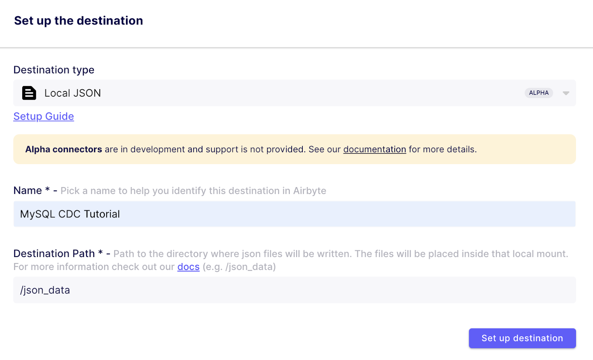Expand the Destination type dropdown arrow
Screen dimensions: 593x360
tap(566, 93)
